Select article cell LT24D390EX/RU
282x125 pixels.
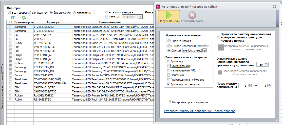pyautogui.click(x=53, y=71)
